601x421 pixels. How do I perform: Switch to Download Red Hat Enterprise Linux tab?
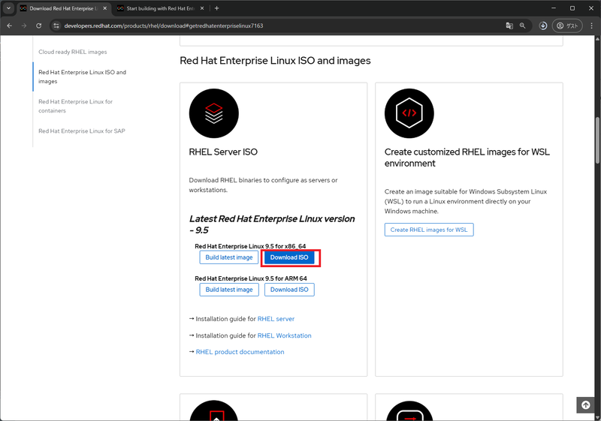click(64, 8)
